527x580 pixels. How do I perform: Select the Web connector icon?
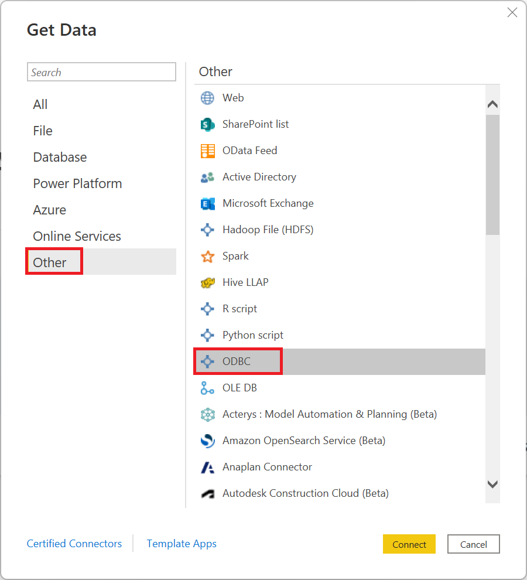coord(207,98)
